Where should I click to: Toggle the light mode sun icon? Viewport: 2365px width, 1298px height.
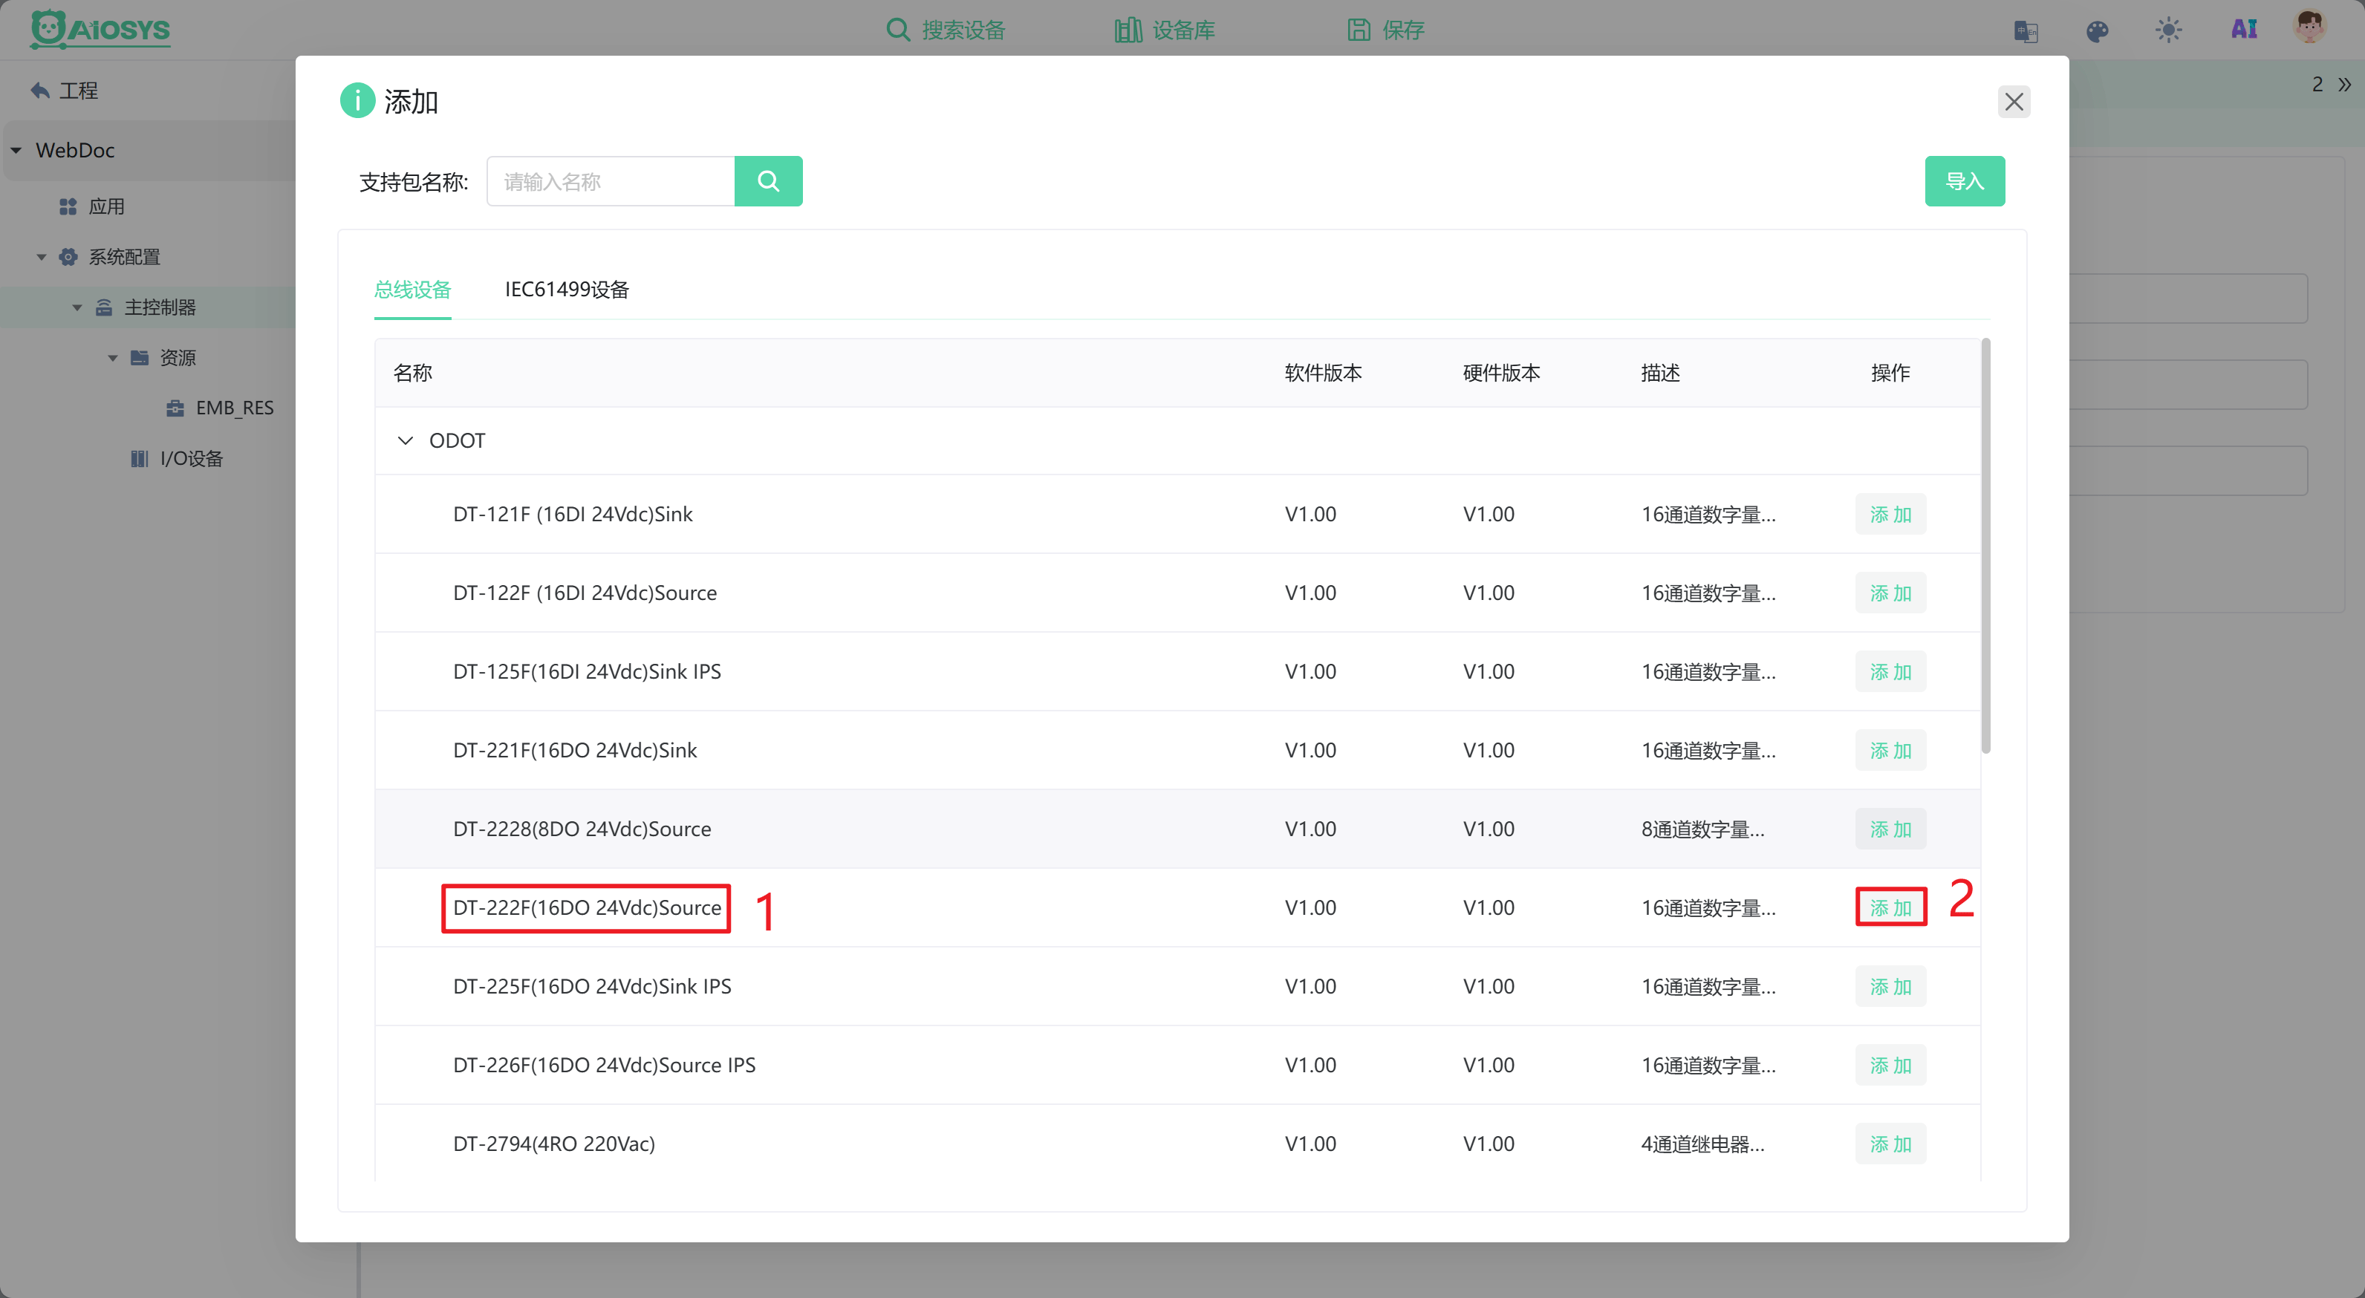[2168, 30]
